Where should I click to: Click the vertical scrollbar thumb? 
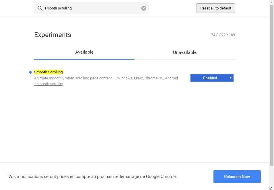[271, 85]
